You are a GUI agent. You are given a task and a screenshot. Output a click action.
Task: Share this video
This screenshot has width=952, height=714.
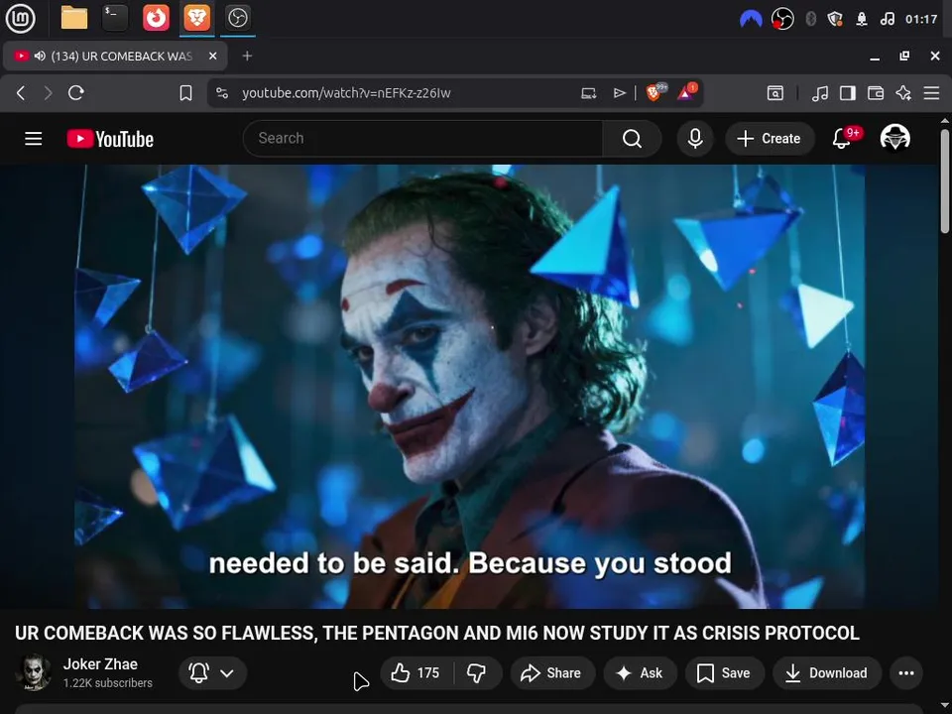click(552, 672)
